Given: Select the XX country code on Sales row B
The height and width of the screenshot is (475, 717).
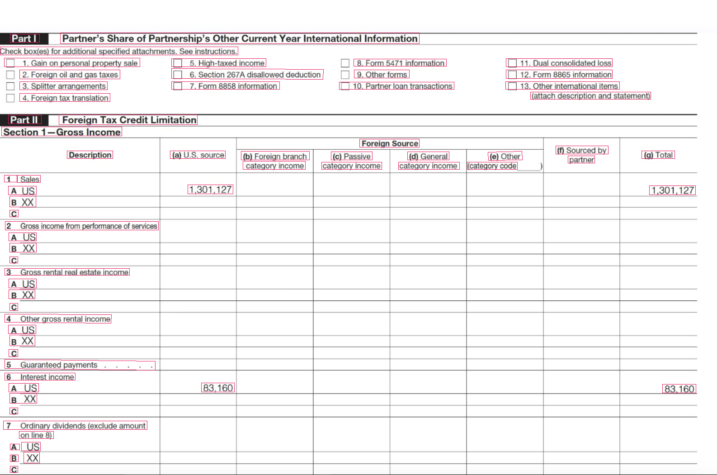Looking at the screenshot, I should 28,202.
